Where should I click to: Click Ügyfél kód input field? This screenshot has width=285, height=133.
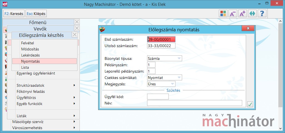click(158, 97)
